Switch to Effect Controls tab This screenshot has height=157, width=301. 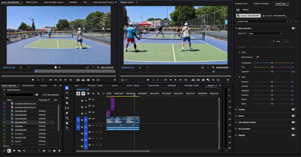click(x=32, y=2)
